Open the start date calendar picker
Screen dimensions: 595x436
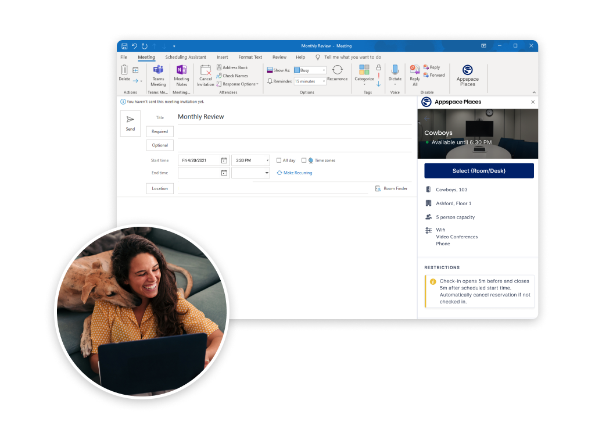click(224, 160)
